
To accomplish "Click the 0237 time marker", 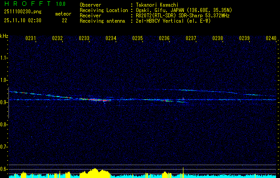I will click(191, 38).
